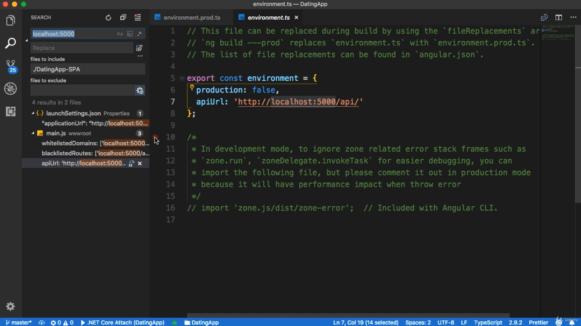This screenshot has width=581, height=326.
Task: Clear the search results
Action: point(138,17)
